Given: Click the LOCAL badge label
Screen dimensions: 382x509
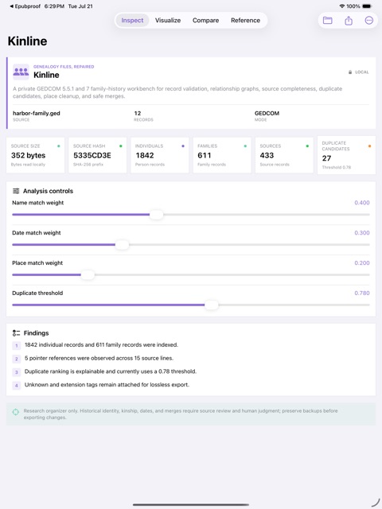Looking at the screenshot, I should tap(362, 72).
